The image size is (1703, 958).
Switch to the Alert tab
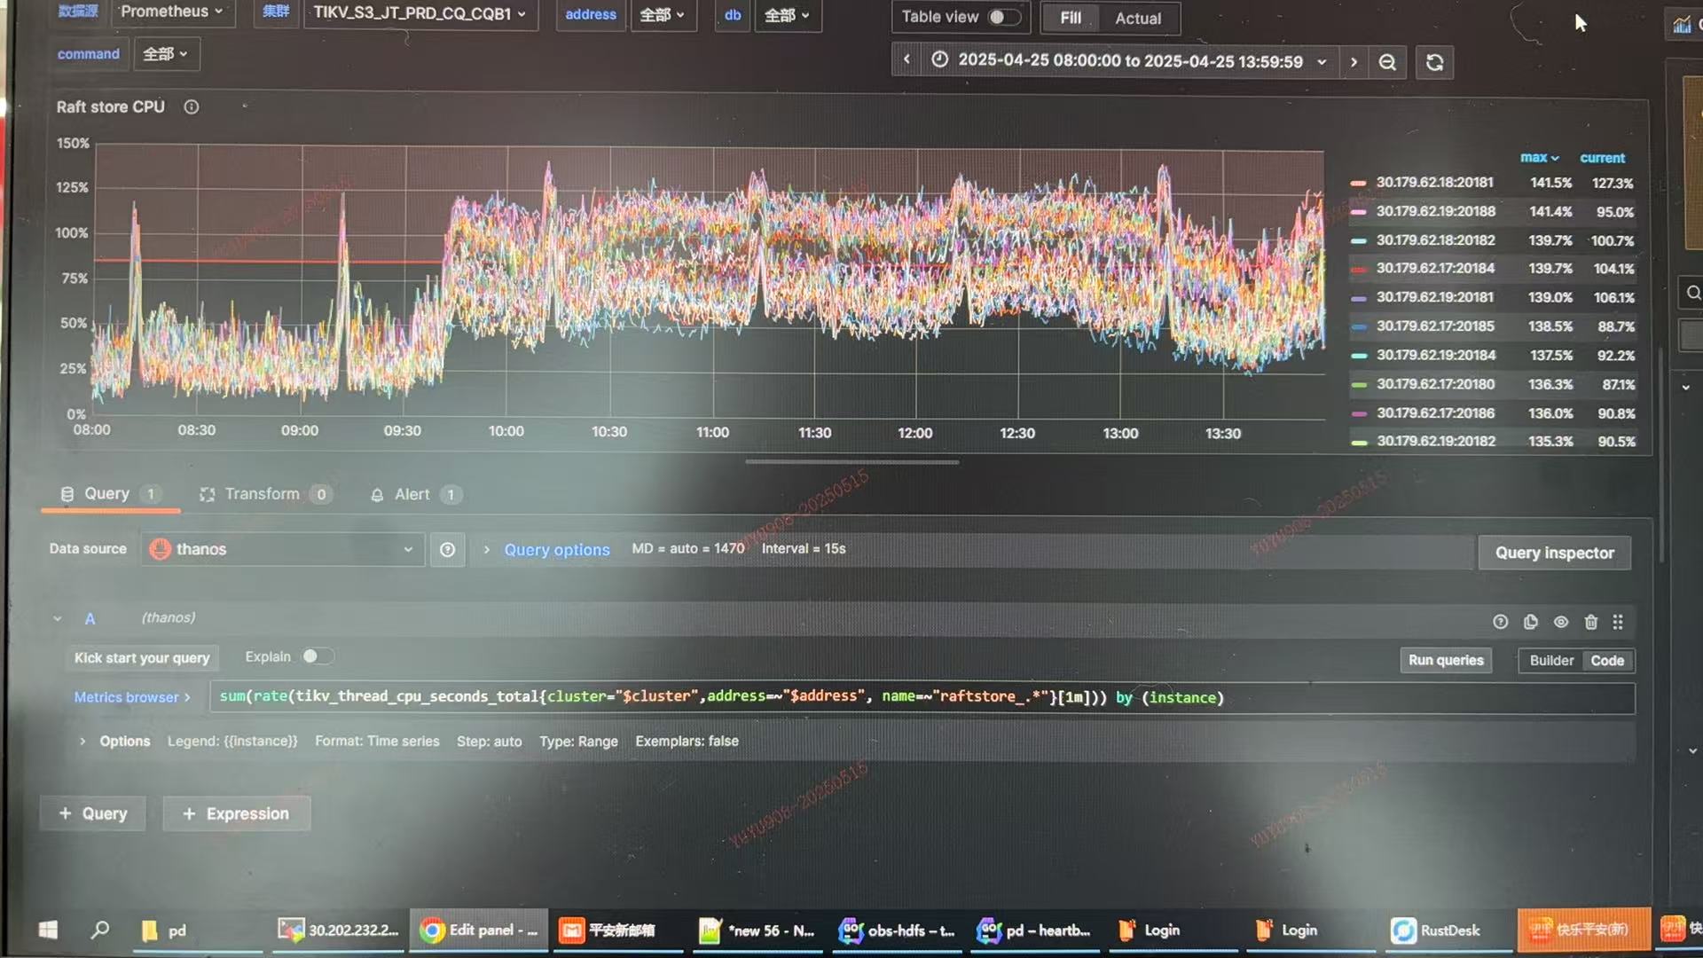(x=413, y=494)
